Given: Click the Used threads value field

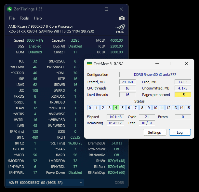Looking at the screenshot, I should pos(127,95).
